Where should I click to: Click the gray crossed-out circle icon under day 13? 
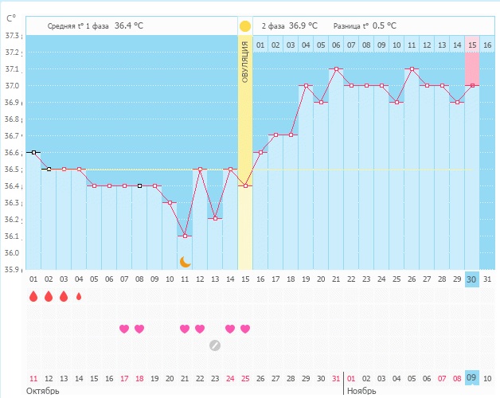coord(215,345)
